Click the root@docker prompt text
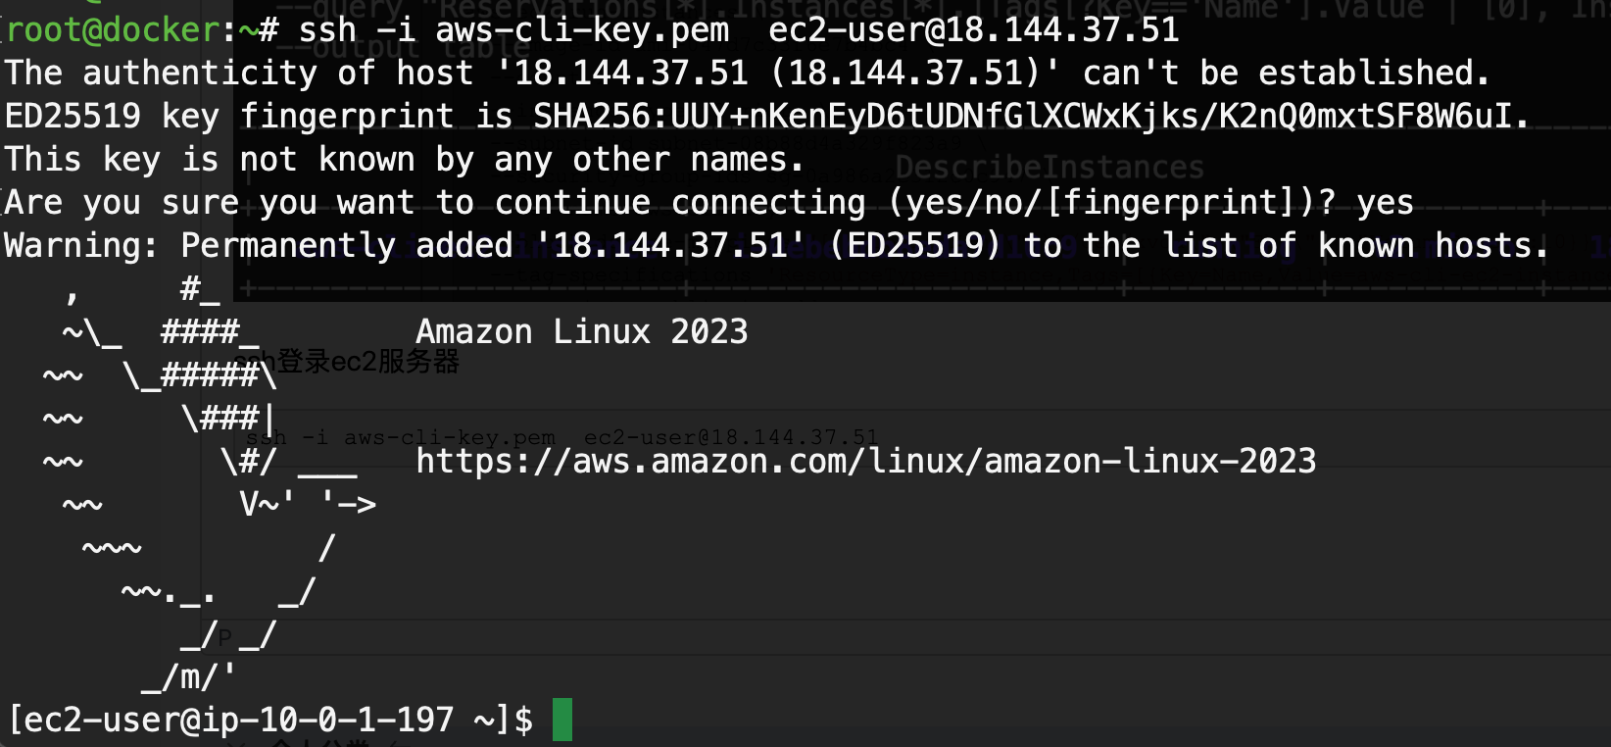This screenshot has width=1611, height=747. pyautogui.click(x=113, y=29)
